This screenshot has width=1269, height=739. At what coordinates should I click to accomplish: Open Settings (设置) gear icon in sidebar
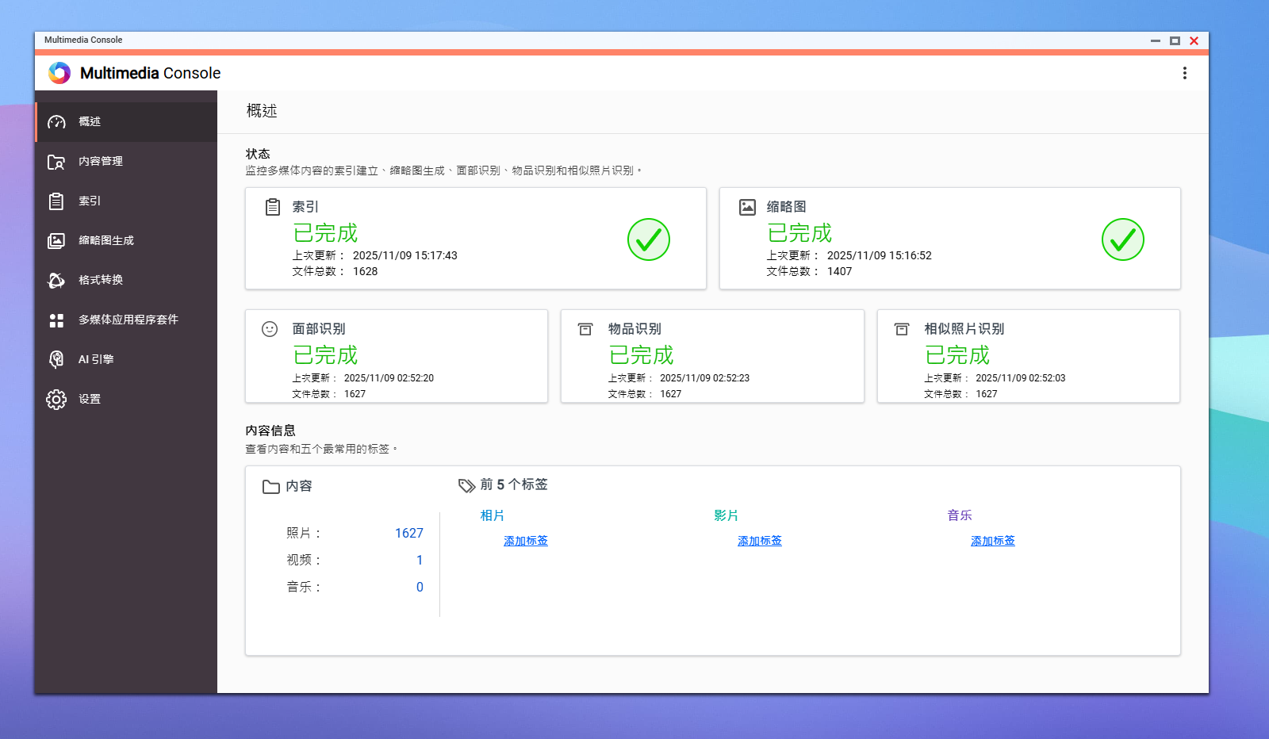tap(56, 400)
